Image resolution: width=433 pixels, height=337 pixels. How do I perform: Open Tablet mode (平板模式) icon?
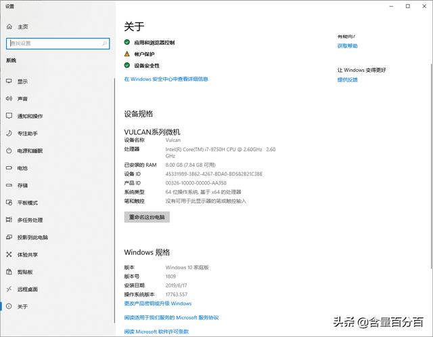click(9, 203)
